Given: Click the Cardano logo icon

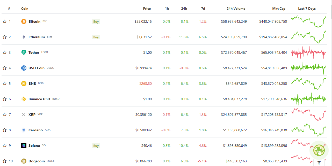Looking at the screenshot, I should (x=24, y=130).
